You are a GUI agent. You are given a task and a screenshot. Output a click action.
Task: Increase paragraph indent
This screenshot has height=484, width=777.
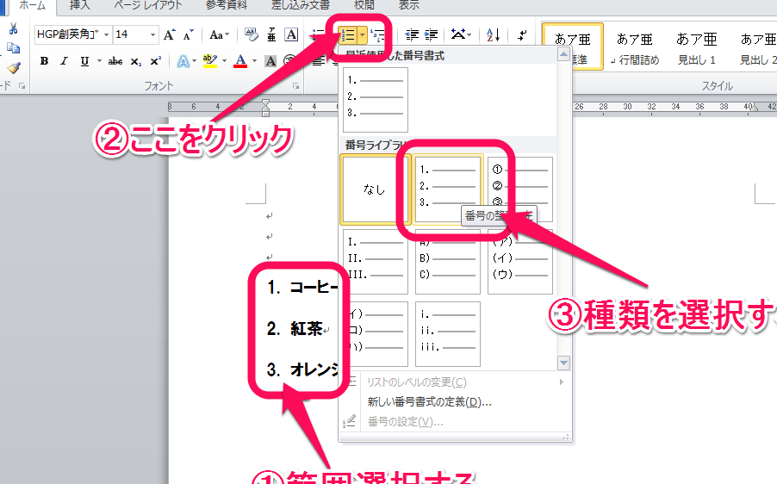pyautogui.click(x=431, y=34)
